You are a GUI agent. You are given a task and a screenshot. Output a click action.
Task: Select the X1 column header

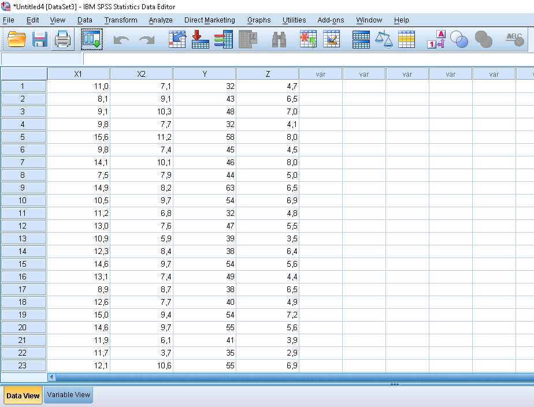[78, 74]
